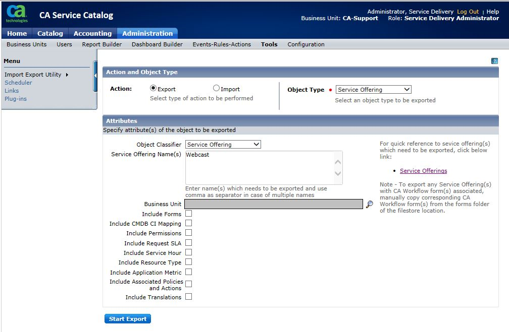Open Business Units submenu
Screen dimensions: 509x332
[27, 44]
